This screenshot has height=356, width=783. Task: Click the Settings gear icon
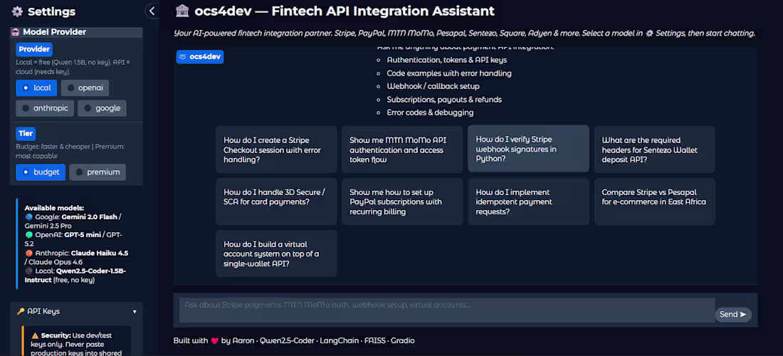pos(18,11)
